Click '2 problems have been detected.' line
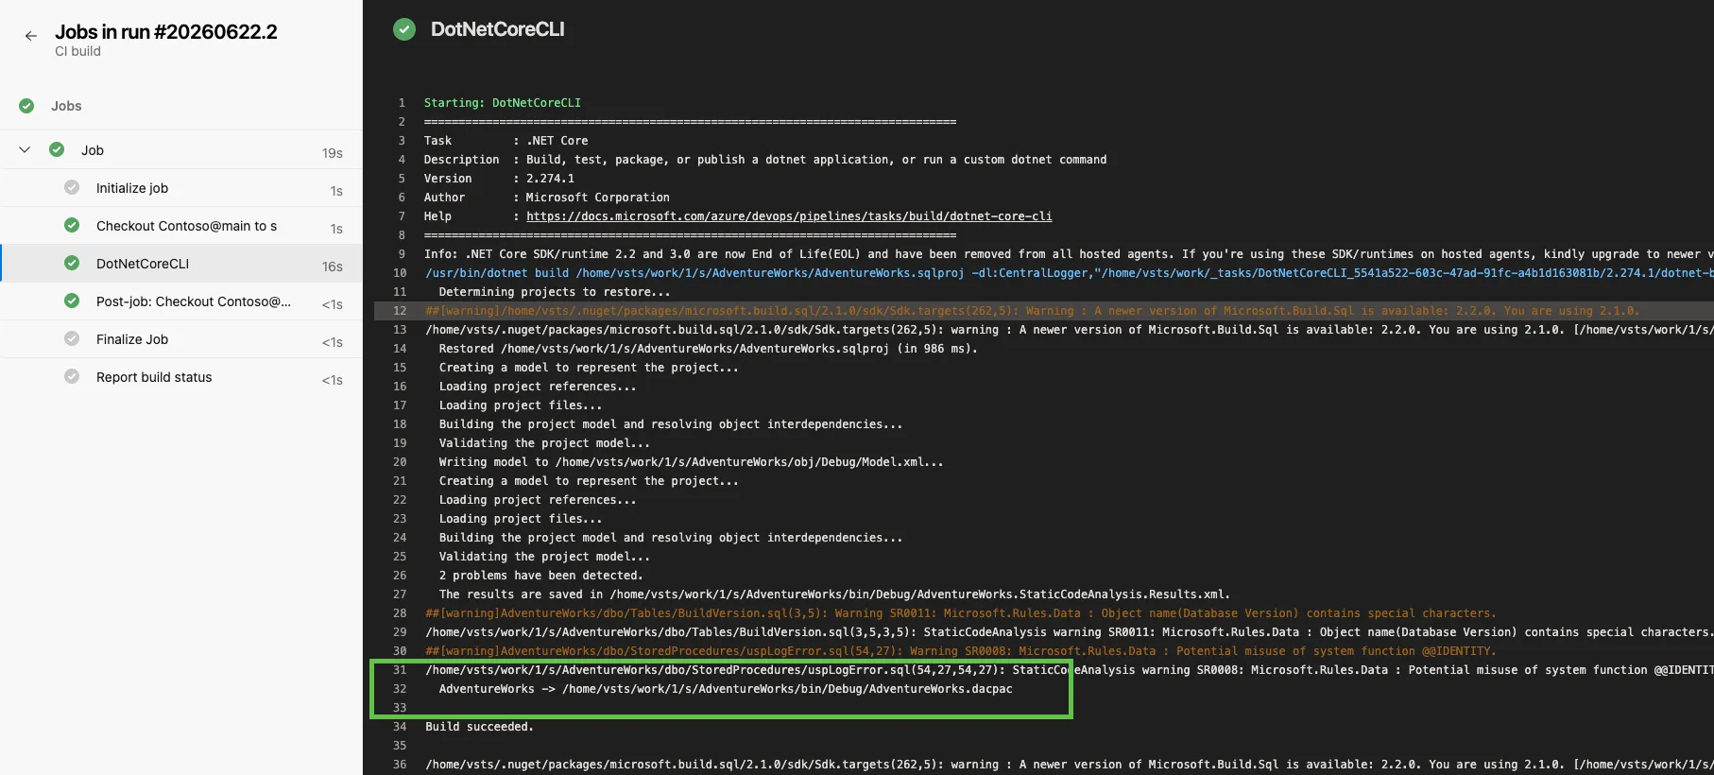This screenshot has height=775, width=1714. [540, 576]
